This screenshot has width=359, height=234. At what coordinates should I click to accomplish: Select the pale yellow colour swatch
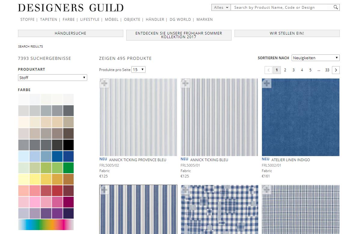pyautogui.click(x=23, y=179)
